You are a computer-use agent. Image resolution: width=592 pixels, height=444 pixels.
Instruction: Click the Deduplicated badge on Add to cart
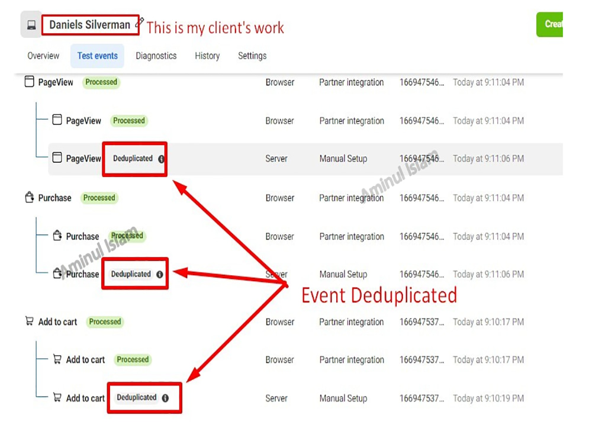(x=136, y=397)
